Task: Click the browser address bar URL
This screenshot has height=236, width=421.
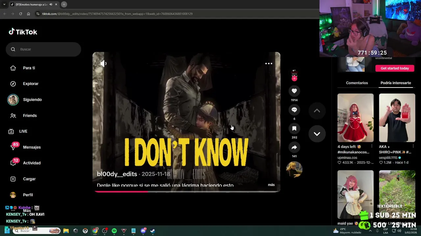Action: pos(117,14)
